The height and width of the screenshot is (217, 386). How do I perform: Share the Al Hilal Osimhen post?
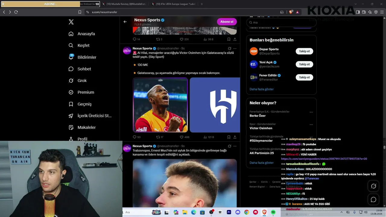(x=235, y=137)
